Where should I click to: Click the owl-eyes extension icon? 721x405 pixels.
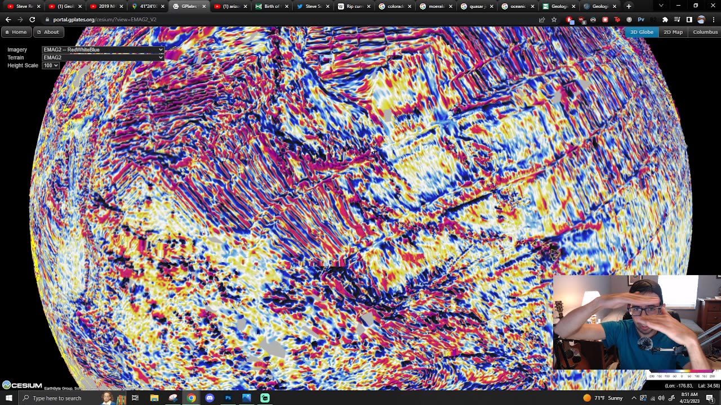click(593, 19)
